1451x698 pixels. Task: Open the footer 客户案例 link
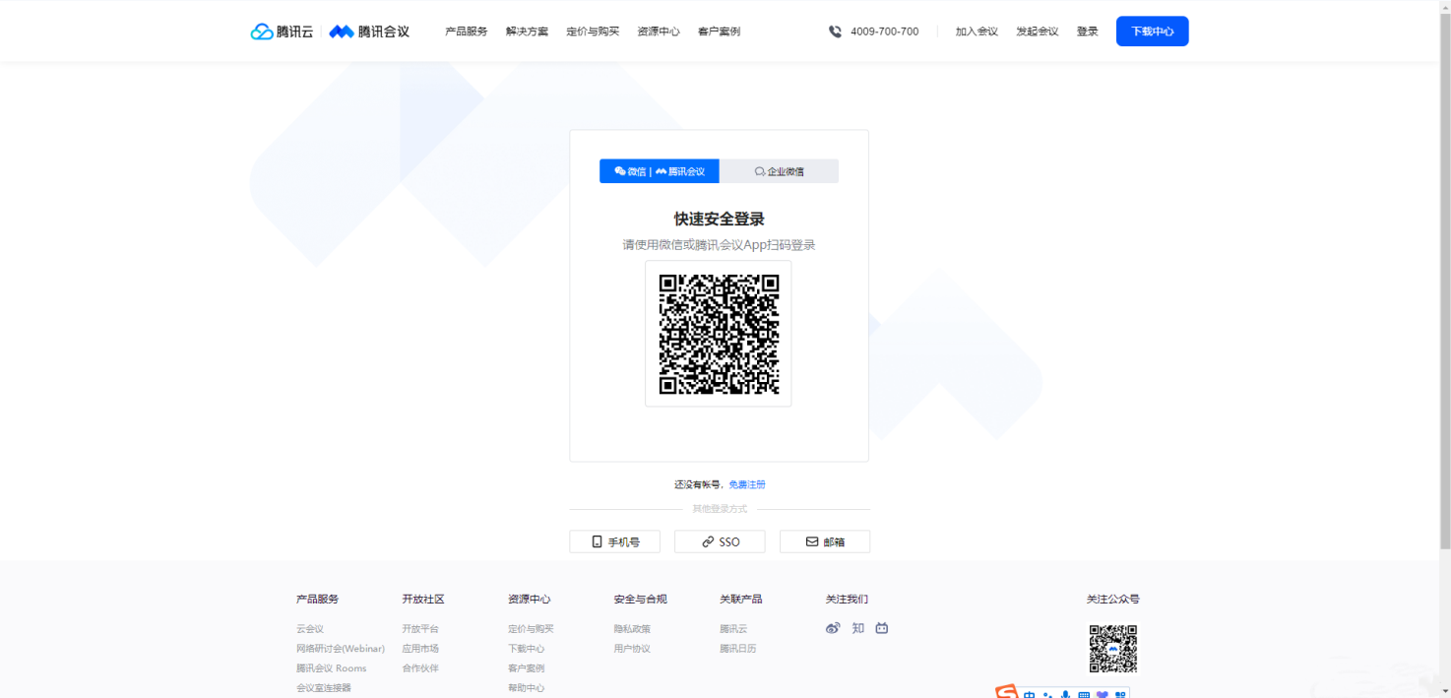(x=527, y=668)
